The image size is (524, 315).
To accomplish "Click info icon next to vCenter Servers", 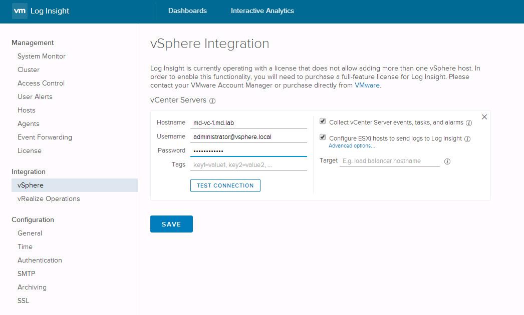I will [212, 101].
